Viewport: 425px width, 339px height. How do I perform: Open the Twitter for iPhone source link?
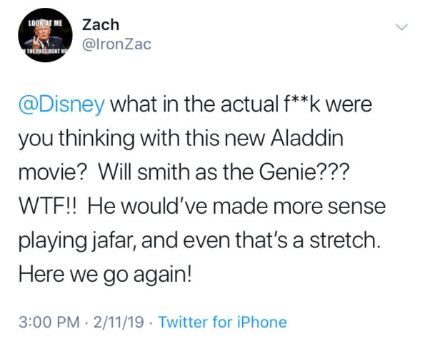223,322
